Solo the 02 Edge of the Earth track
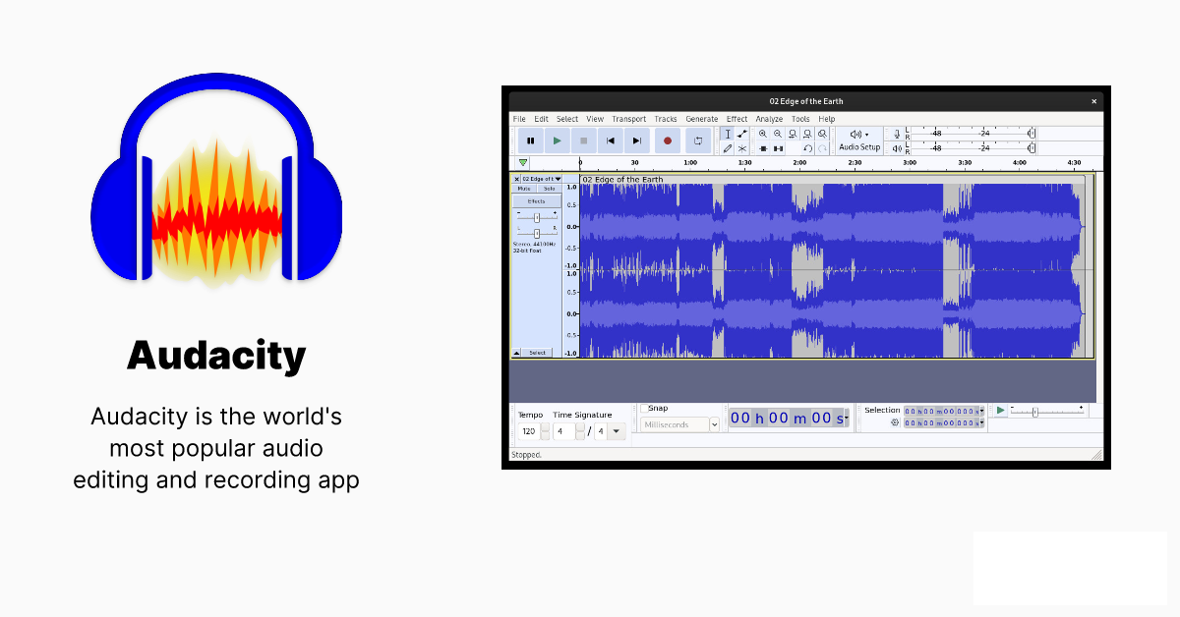This screenshot has height=617, width=1180. 549,189
